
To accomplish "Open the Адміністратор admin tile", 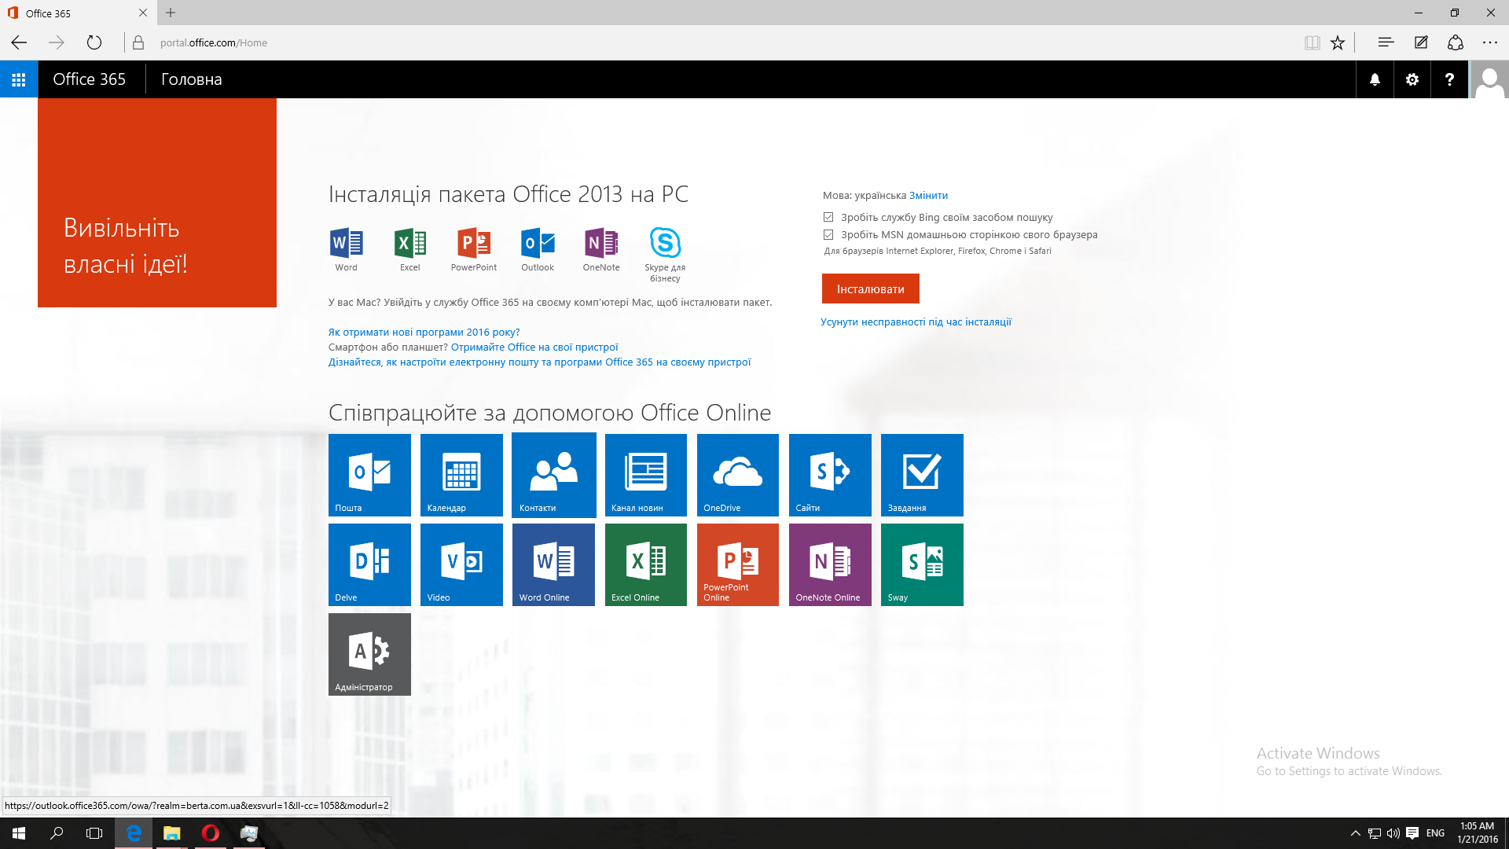I will tap(369, 654).
